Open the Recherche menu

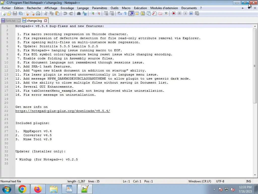[x=34, y=8]
